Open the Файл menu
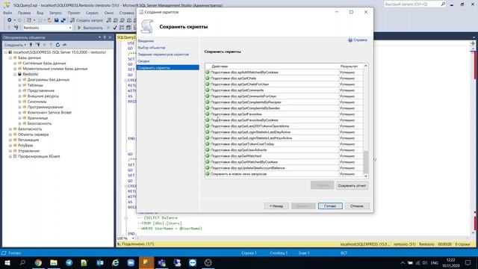Screen dimensions: 478x269 7,13
